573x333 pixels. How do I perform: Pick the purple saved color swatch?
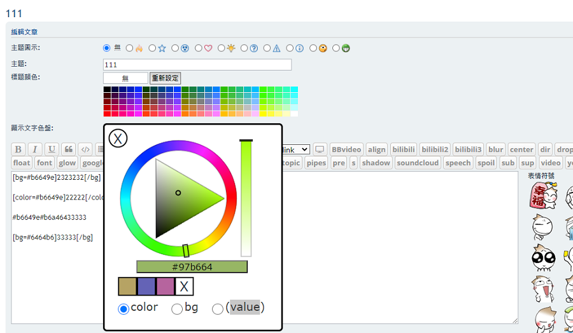[x=146, y=287]
